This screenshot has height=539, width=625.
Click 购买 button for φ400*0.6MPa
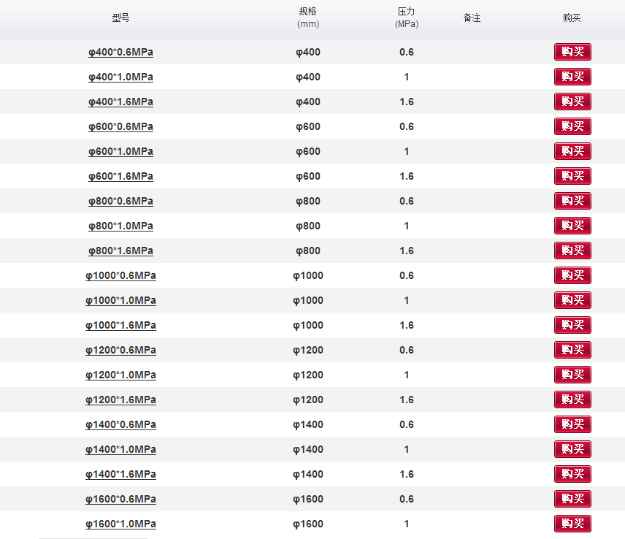(572, 52)
